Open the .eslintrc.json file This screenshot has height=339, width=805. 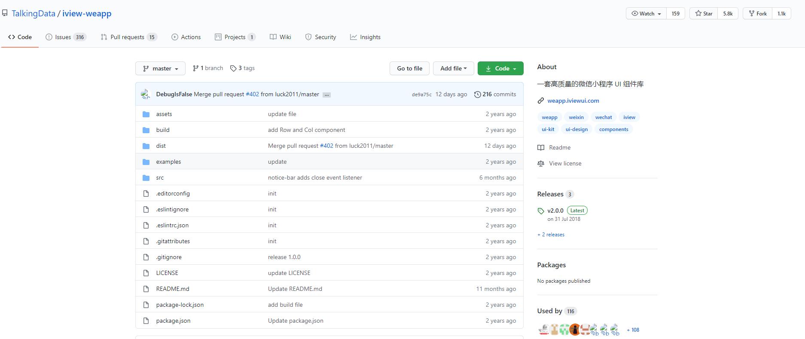[172, 225]
